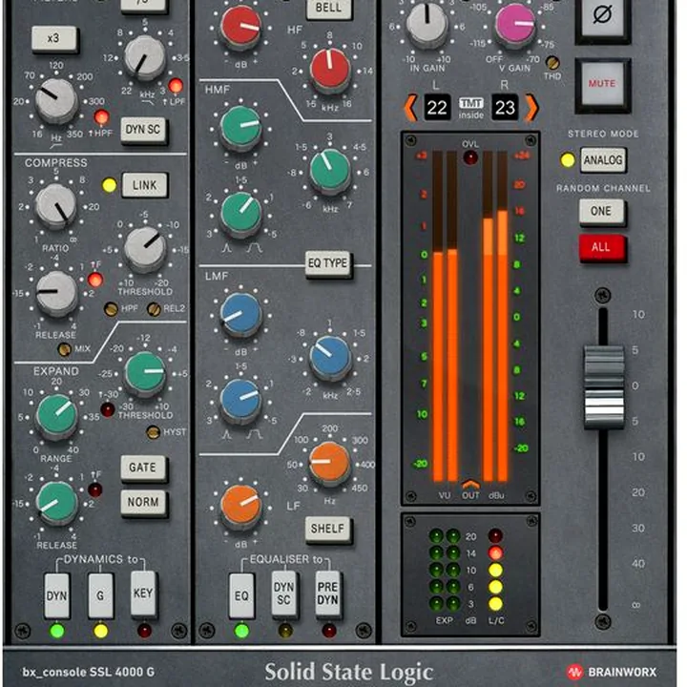Viewport: 687px width, 687px height.
Task: Click the expander RELEASE green knob
Action: pyautogui.click(x=56, y=503)
